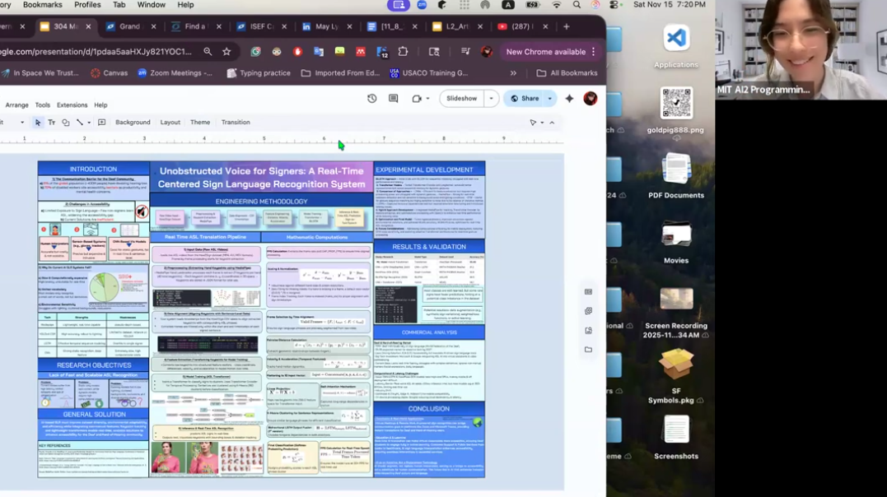Collapse the menus with chevron up
Image resolution: width=887 pixels, height=497 pixels.
pyautogui.click(x=552, y=123)
